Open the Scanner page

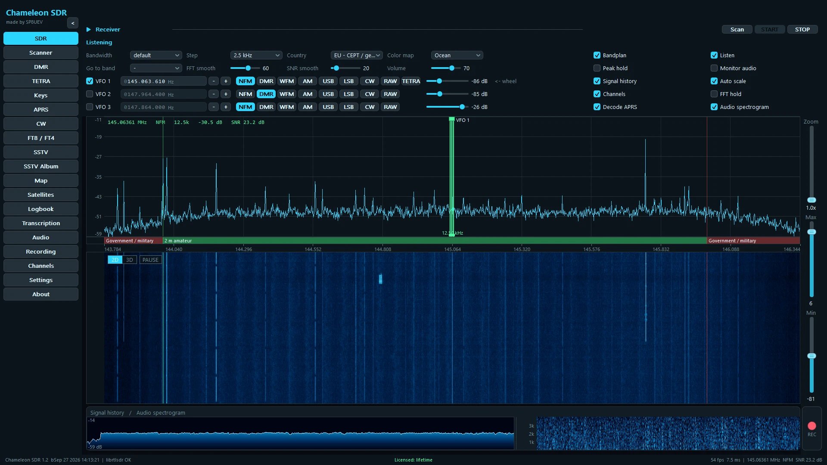tap(41, 53)
